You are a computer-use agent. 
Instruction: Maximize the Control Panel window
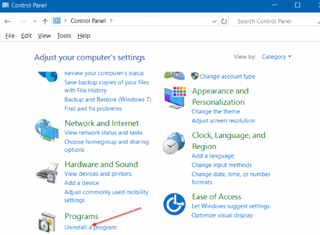point(297,5)
